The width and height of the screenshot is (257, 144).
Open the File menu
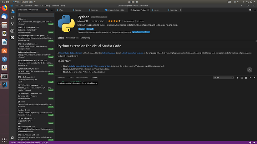point(16,6)
